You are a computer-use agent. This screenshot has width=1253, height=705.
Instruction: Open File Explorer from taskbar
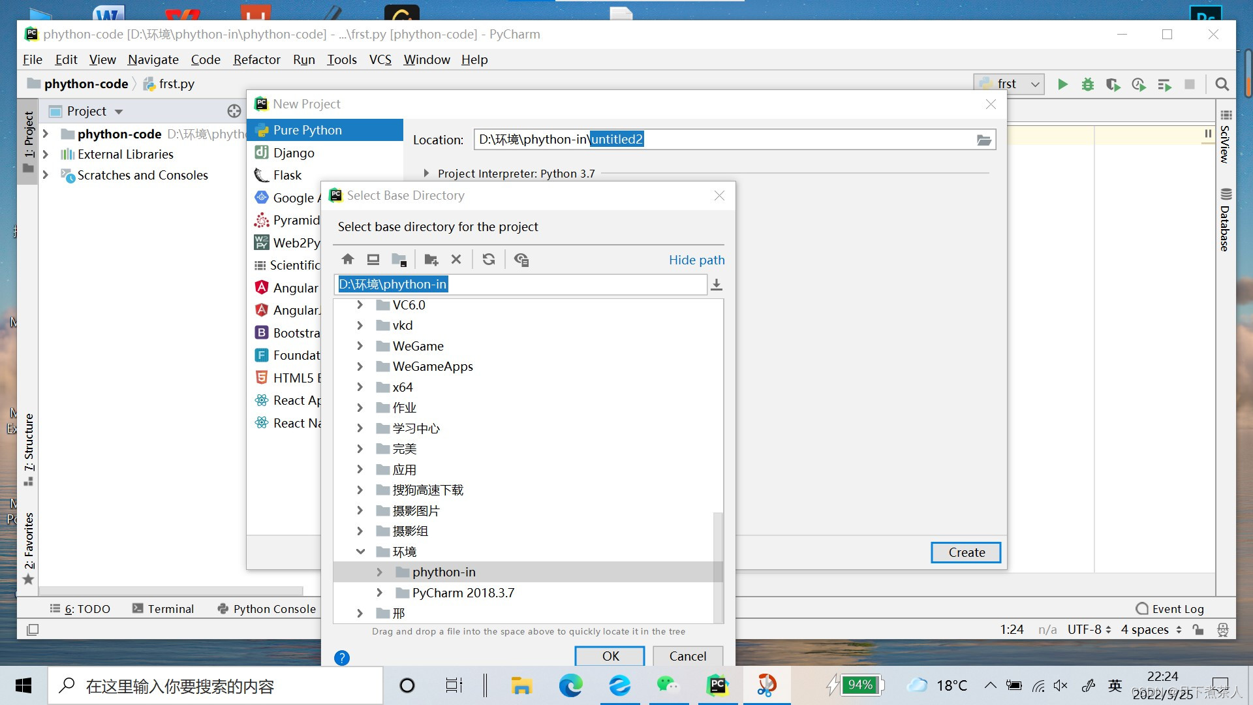[521, 685]
